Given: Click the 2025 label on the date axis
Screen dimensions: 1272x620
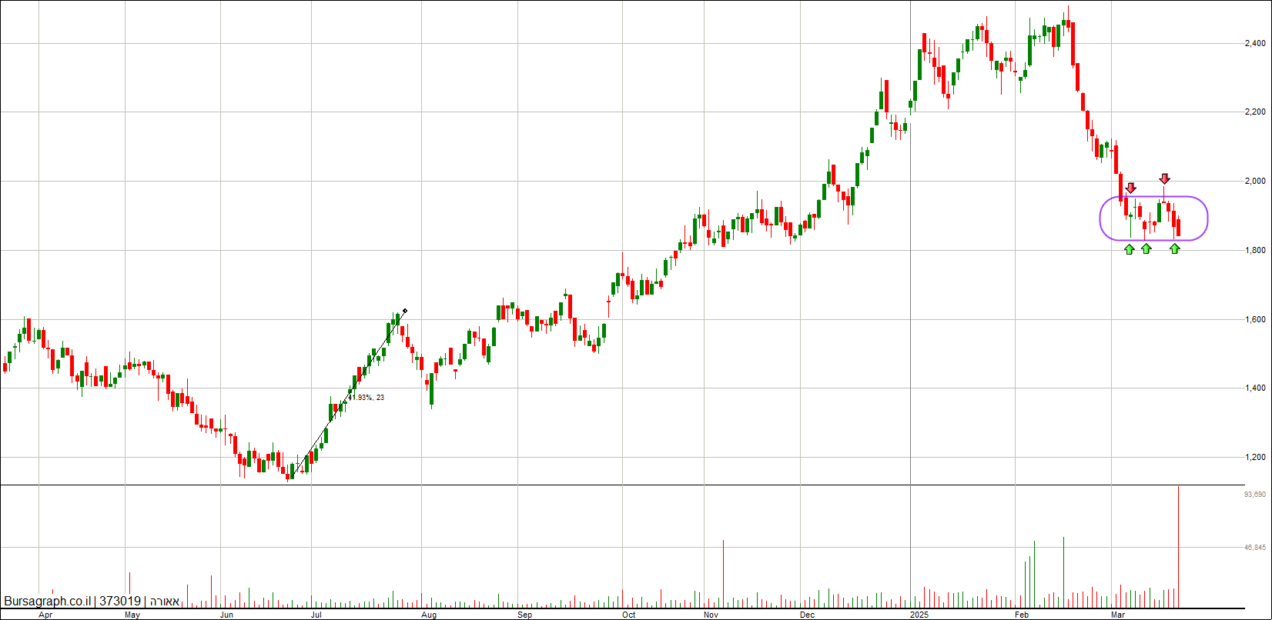Looking at the screenshot, I should click(x=918, y=615).
